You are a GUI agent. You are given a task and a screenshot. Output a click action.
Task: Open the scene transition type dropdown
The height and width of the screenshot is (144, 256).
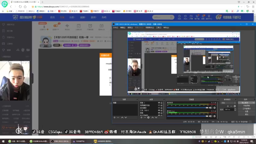pos(228,103)
